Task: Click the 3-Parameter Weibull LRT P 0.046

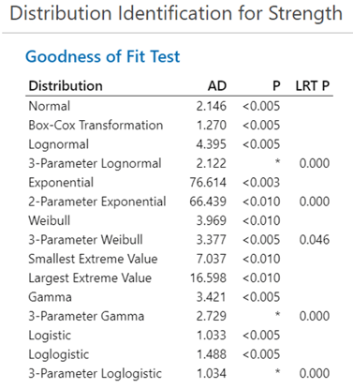Action: coord(315,240)
